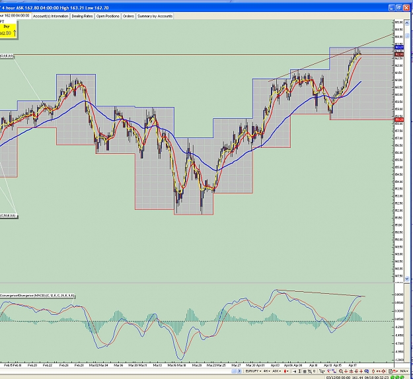The width and height of the screenshot is (413, 379).
Task: Click the magnifier zoom icon with red lens
Action: pos(341,371)
